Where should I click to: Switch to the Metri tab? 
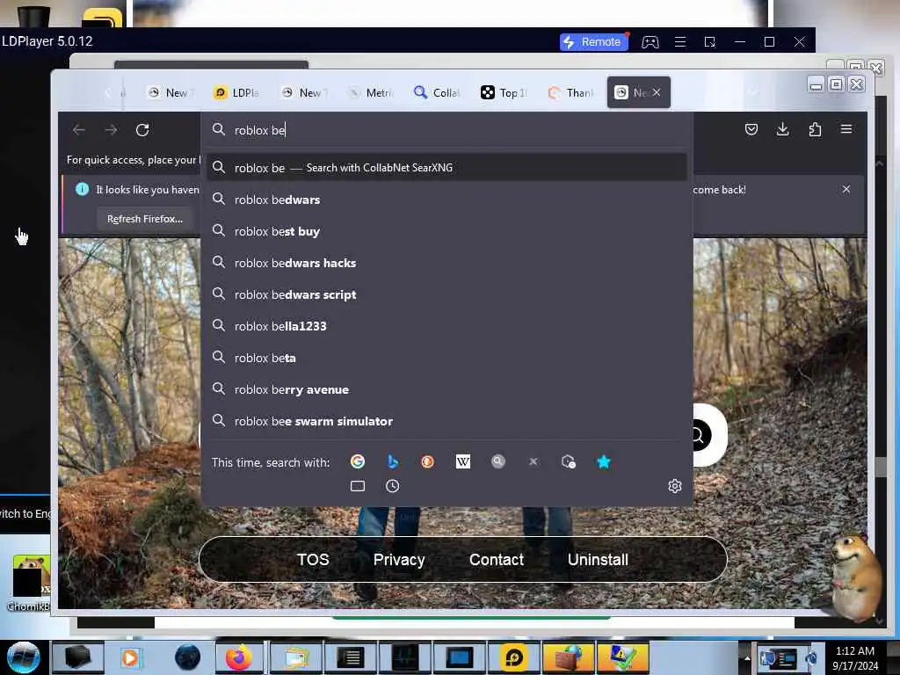pyautogui.click(x=371, y=92)
